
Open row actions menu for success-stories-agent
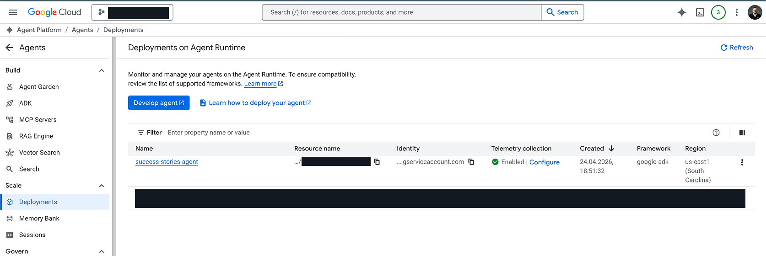point(742,162)
